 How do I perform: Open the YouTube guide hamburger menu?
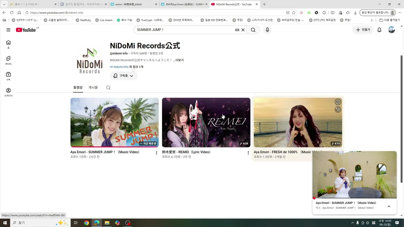coord(9,30)
